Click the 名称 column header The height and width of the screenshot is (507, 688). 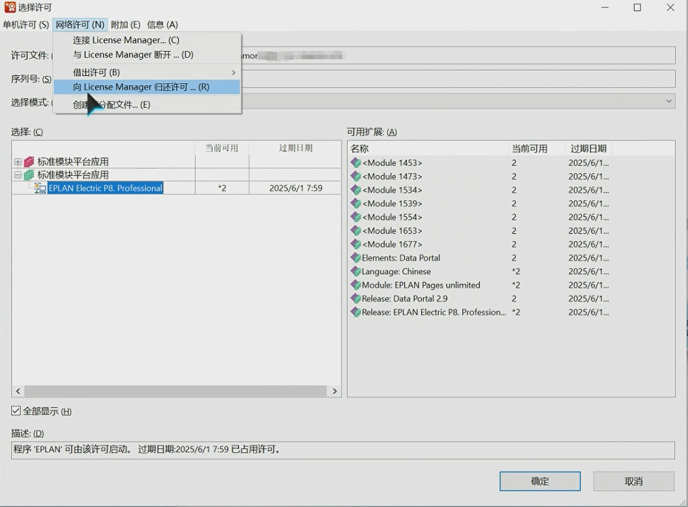(428, 148)
